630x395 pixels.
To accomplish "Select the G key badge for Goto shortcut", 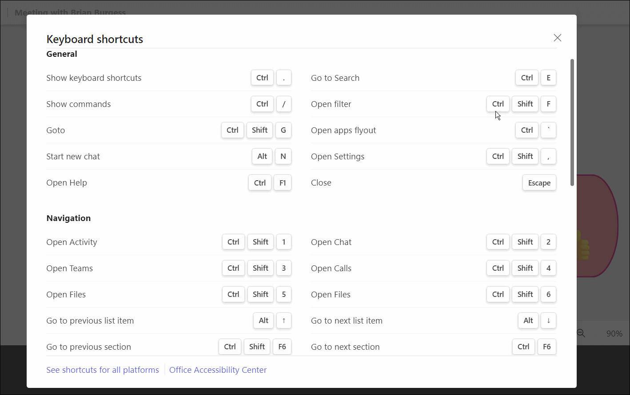I will 283,130.
